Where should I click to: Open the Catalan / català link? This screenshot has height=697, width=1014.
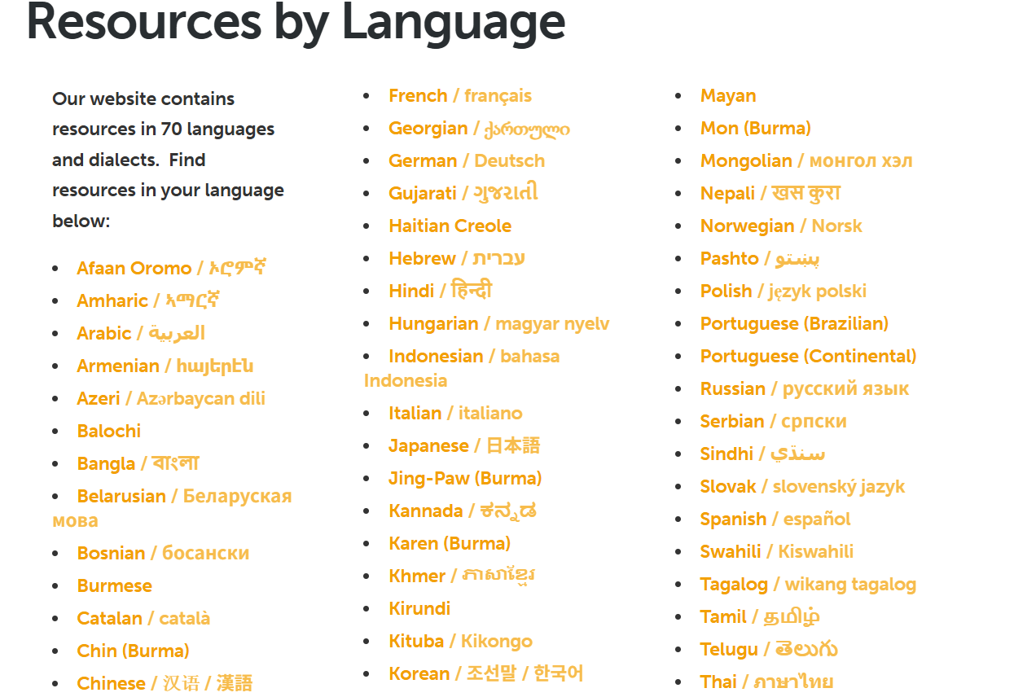(143, 618)
